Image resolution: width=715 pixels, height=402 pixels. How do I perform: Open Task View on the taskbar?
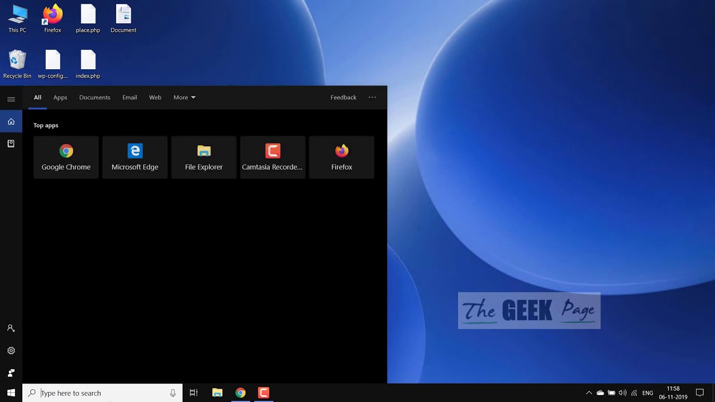tap(194, 393)
